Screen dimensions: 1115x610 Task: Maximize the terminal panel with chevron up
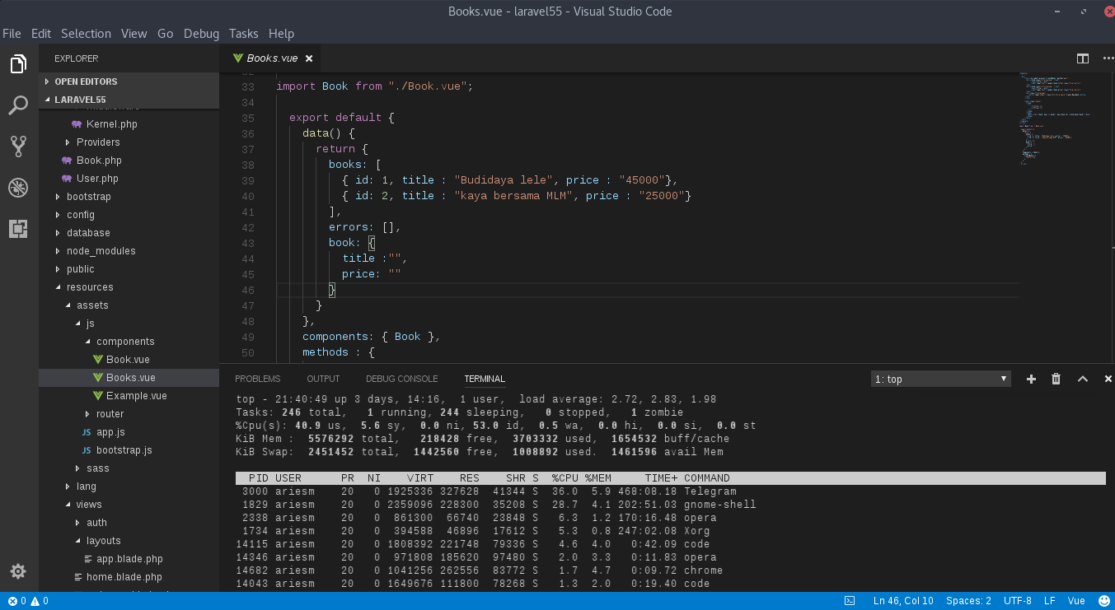1083,379
